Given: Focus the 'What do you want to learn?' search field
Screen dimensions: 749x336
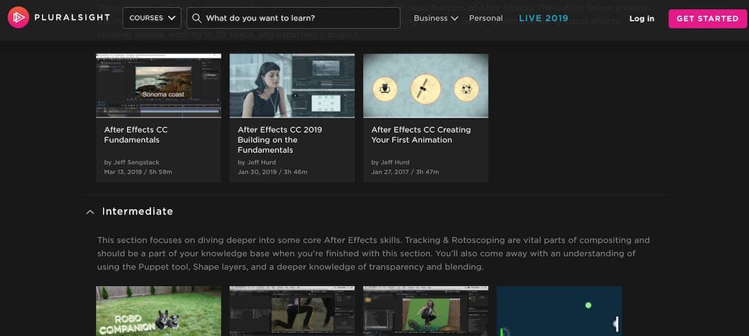Looking at the screenshot, I should point(294,18).
